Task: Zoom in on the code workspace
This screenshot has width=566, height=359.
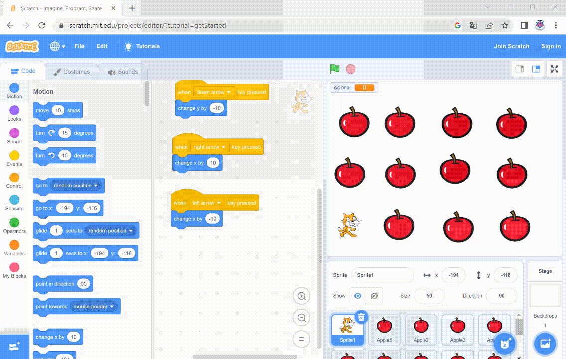Action: 301,296
